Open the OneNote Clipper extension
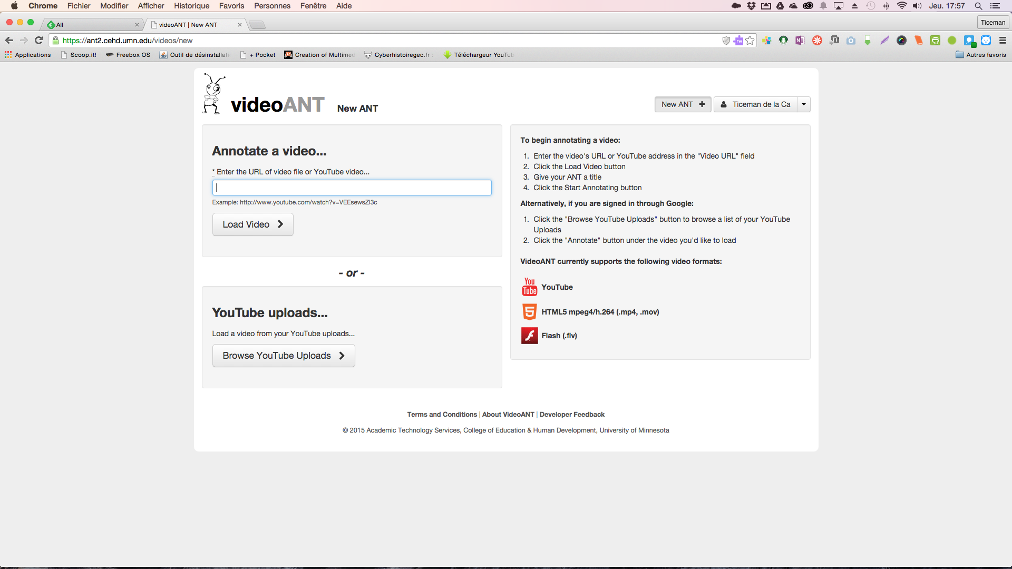 click(800, 41)
